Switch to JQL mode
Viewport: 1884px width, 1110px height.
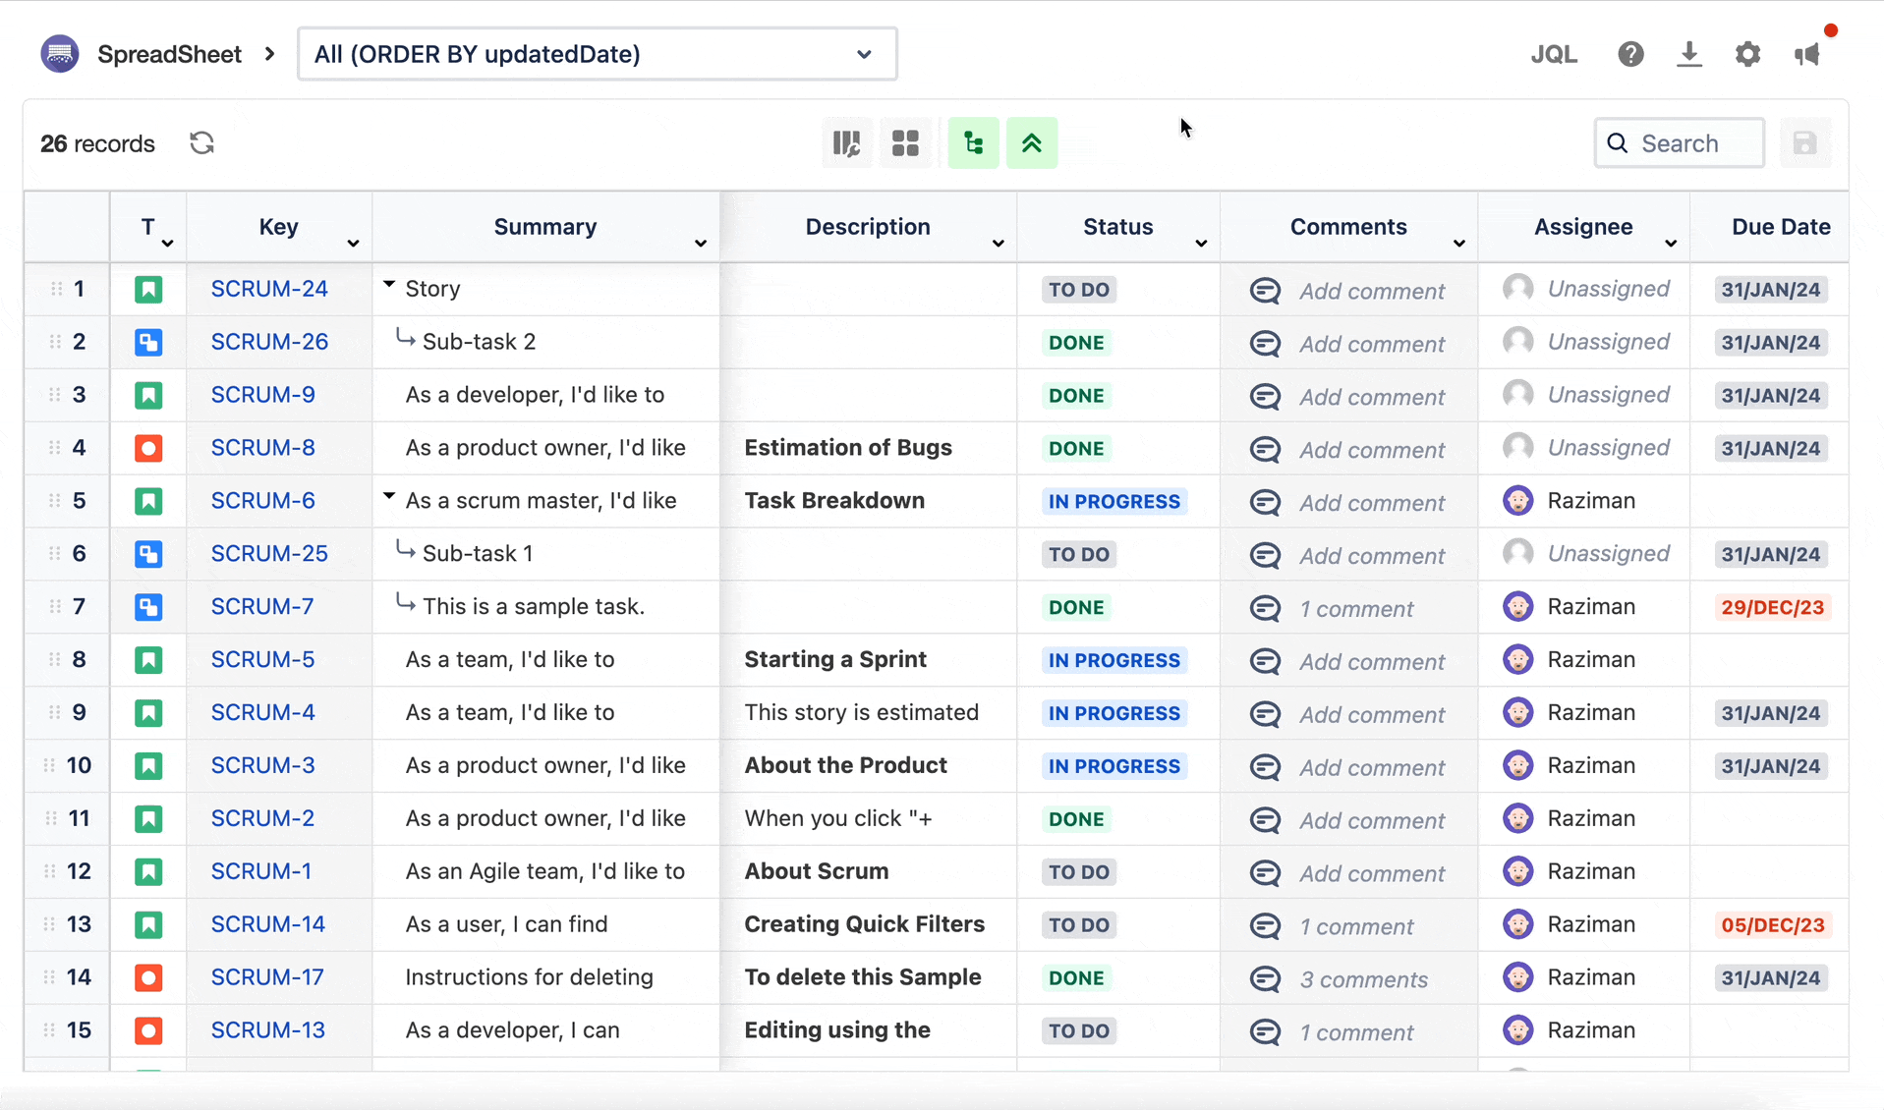point(1554,54)
